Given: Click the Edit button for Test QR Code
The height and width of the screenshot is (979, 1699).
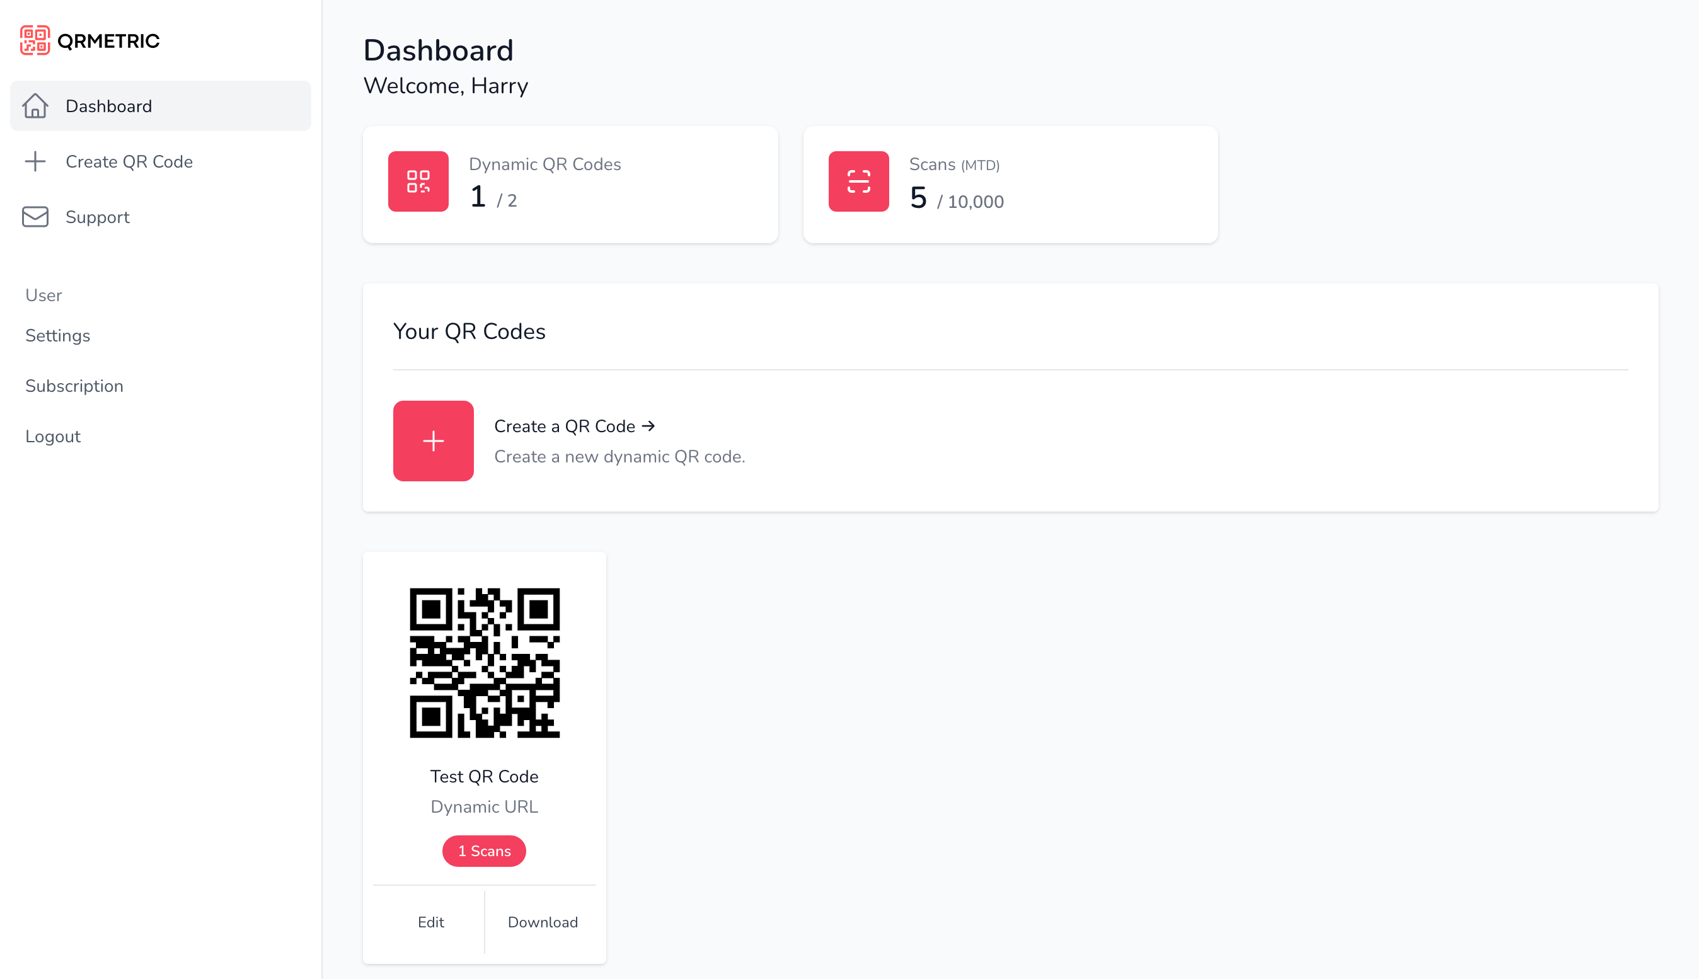Looking at the screenshot, I should 429,920.
